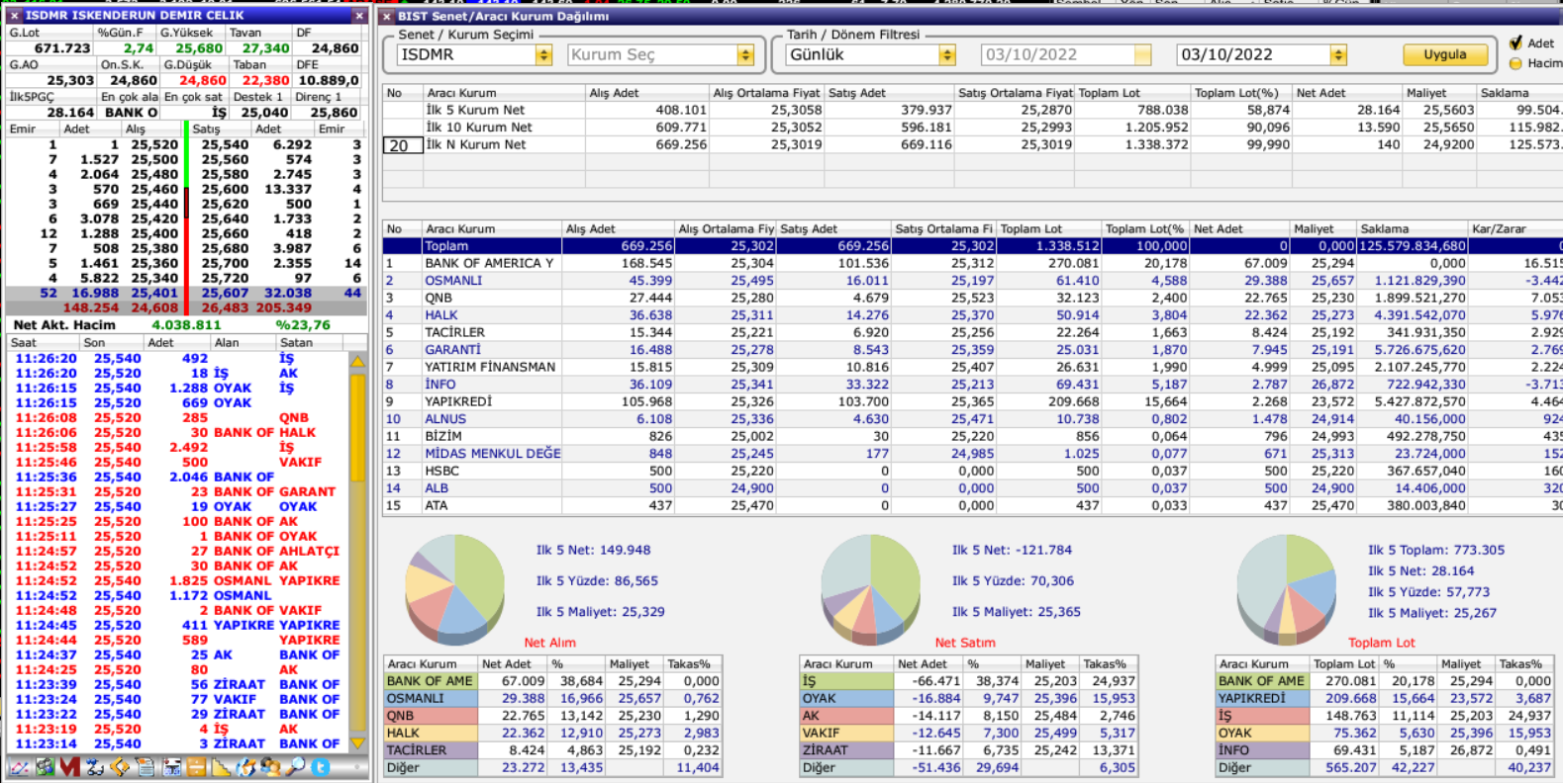This screenshot has height=783, width=1563.
Task: Click the best bid price 25,520
Action: pyautogui.click(x=154, y=144)
